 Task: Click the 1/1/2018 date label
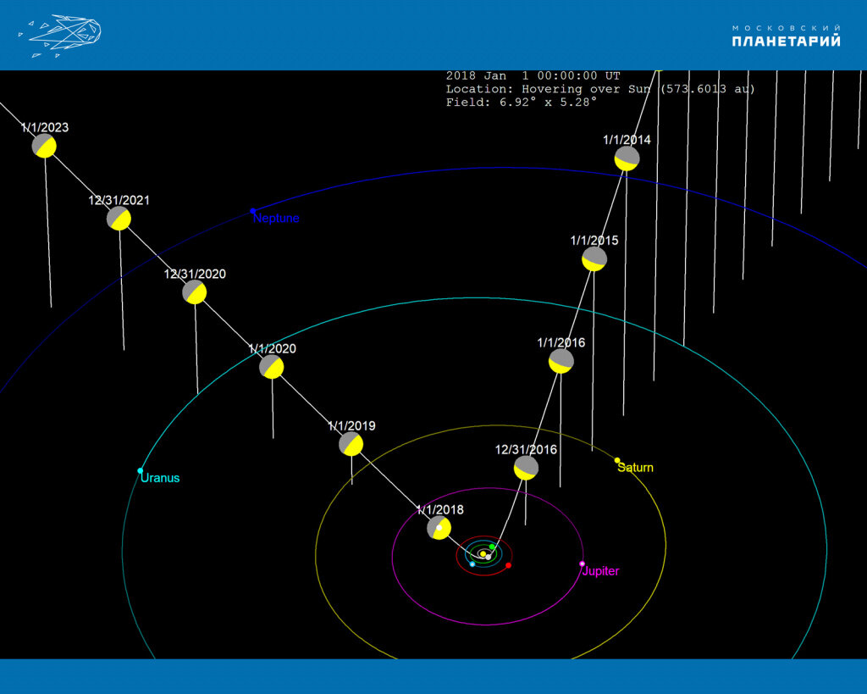(439, 509)
